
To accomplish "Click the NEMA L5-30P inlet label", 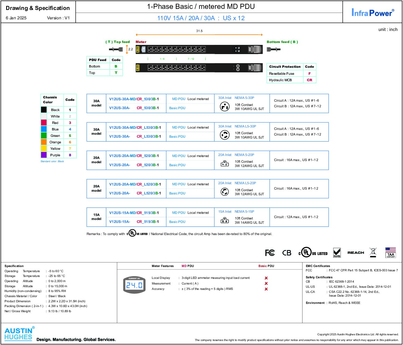I will (x=245, y=126).
